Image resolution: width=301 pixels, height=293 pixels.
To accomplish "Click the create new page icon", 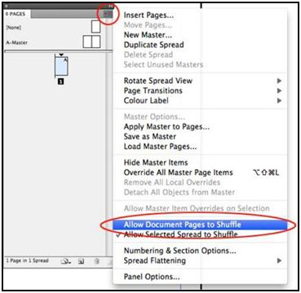I will [81, 261].
